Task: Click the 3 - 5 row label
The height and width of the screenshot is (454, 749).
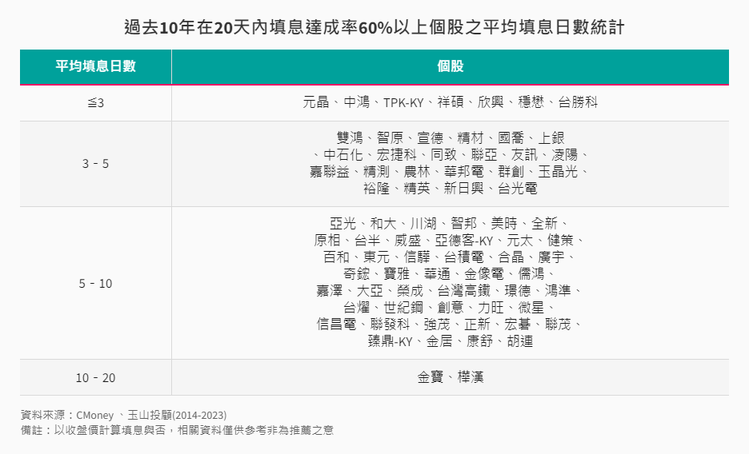Action: [x=95, y=164]
